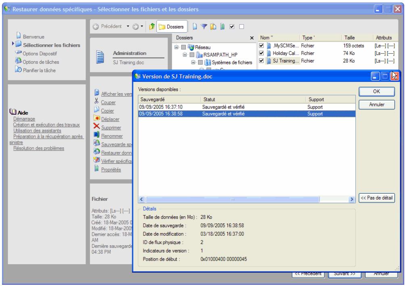Click right arrow of versions horizontal scrollbar

click(x=351, y=199)
